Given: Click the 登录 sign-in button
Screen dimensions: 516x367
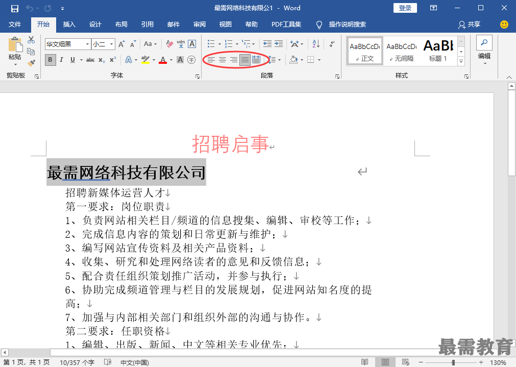Looking at the screenshot, I should 405,8.
